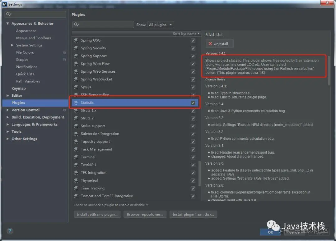The width and height of the screenshot is (336, 241).
Task: Toggle the Spring Web Flow checkbox
Action: point(193,64)
